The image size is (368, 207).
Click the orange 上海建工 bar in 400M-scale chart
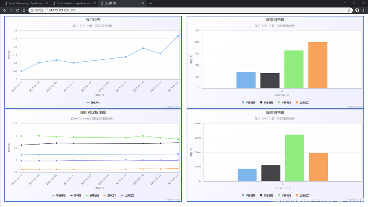click(318, 167)
